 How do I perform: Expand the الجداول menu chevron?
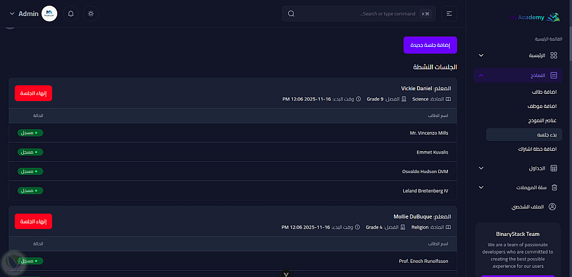click(x=481, y=168)
